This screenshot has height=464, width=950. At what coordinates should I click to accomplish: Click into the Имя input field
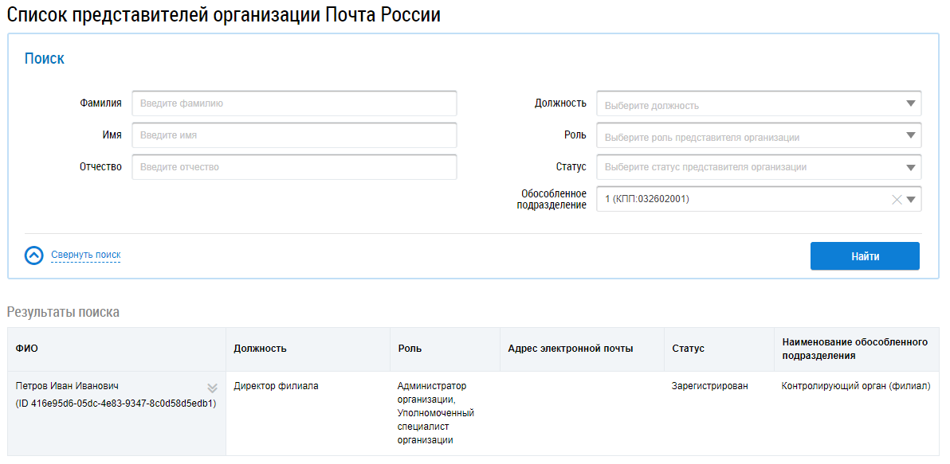point(294,135)
